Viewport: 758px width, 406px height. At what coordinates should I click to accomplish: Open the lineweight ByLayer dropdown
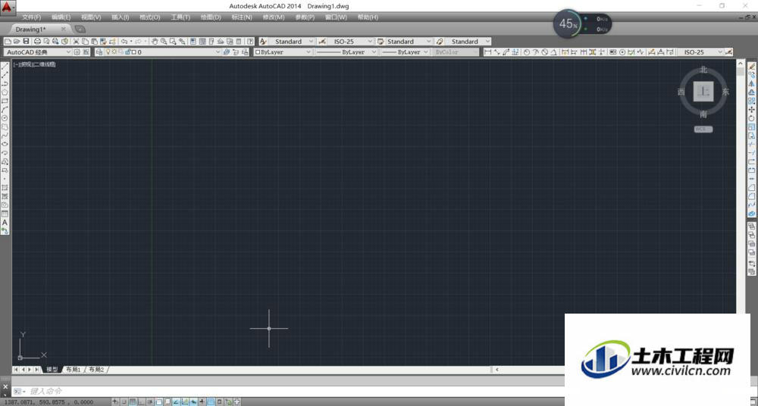405,52
